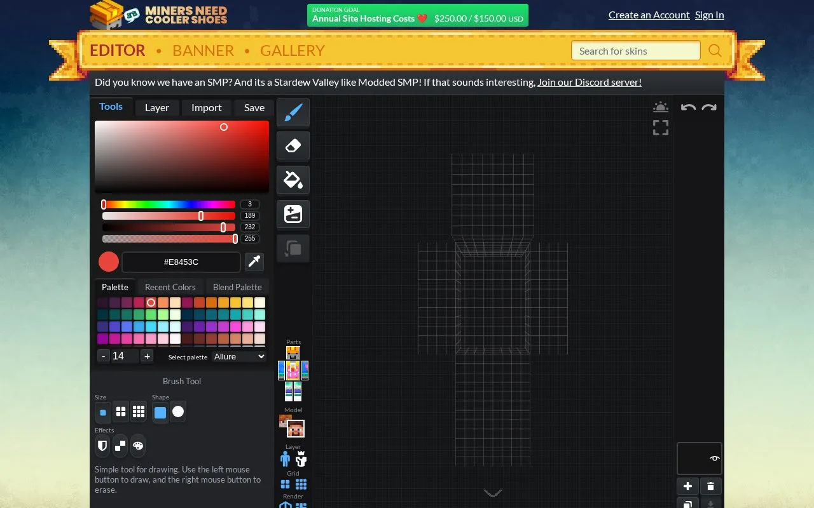Toggle the scene lighting sun icon

(x=661, y=107)
